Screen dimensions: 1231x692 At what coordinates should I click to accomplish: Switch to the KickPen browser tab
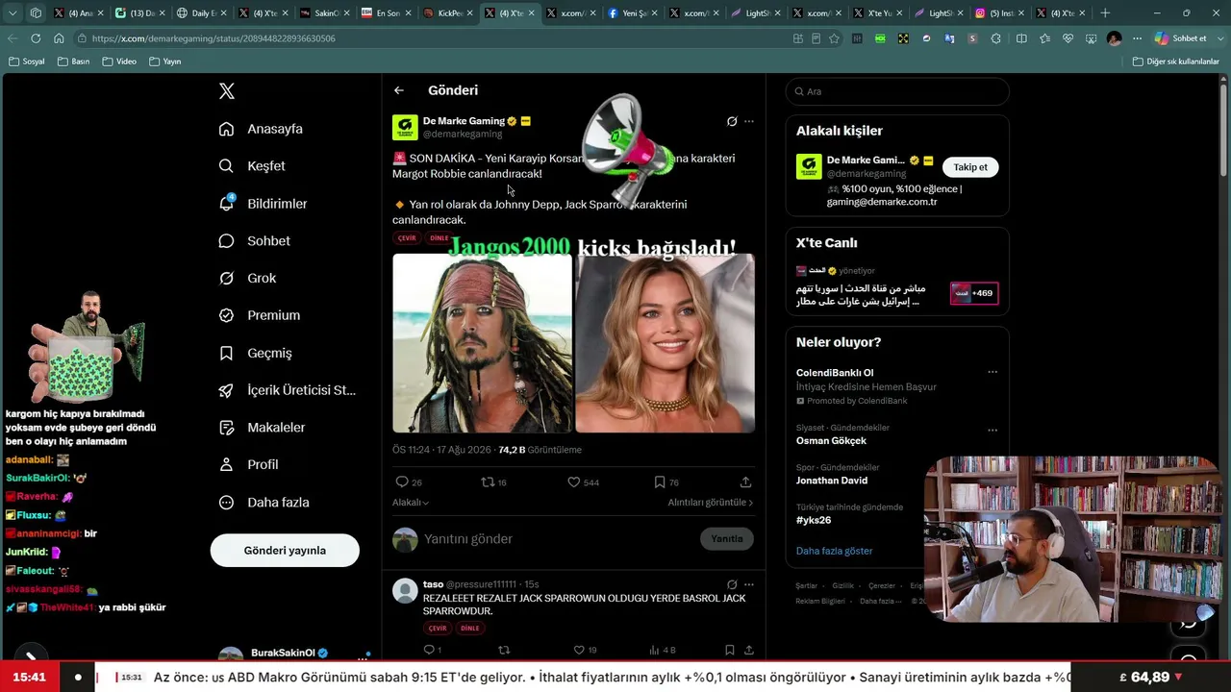(x=447, y=13)
